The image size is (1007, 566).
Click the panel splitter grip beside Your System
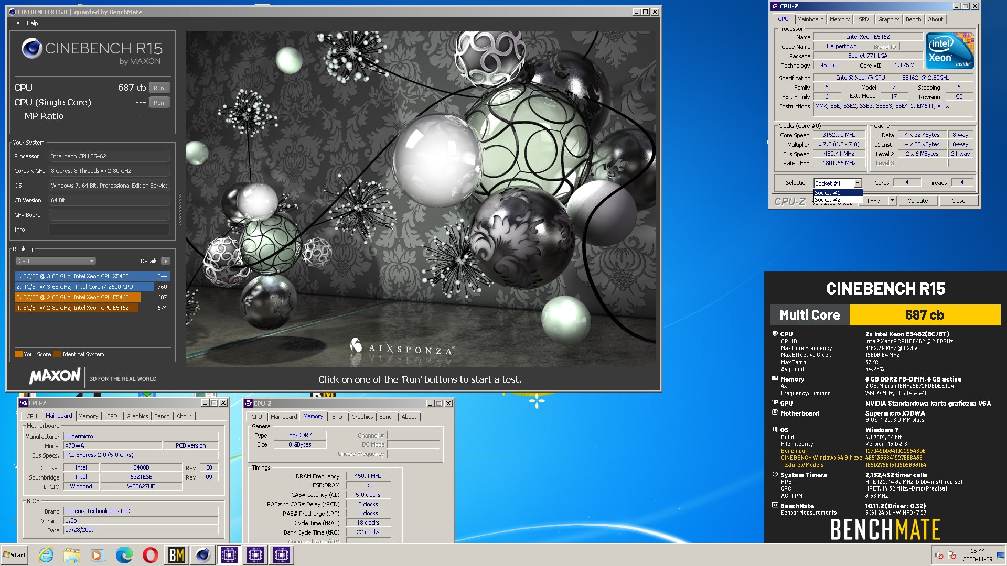tap(180, 210)
